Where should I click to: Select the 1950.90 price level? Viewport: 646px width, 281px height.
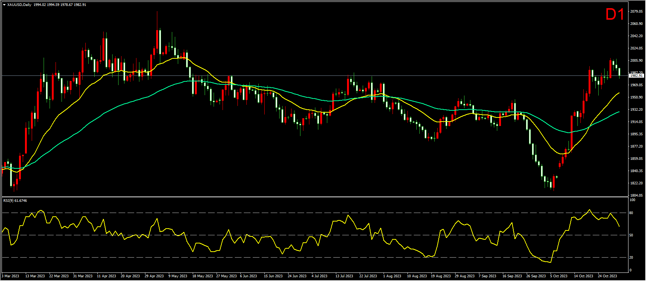tap(636, 97)
